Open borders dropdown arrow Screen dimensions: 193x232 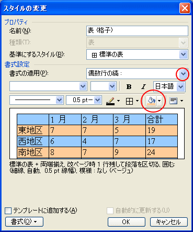click(x=137, y=101)
